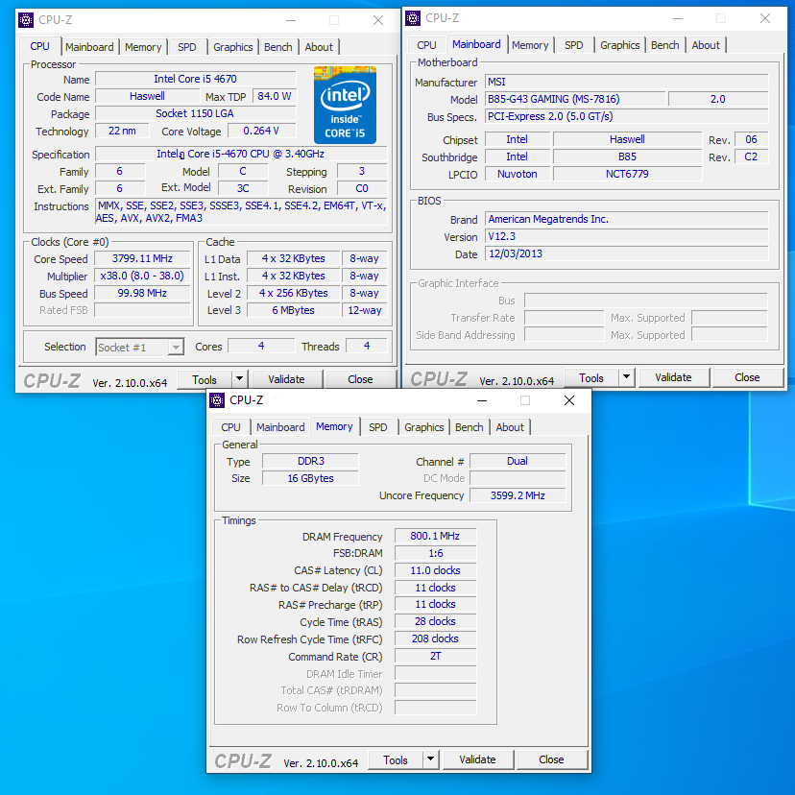Switch to CPU tab in the Mainboard window

coord(426,45)
